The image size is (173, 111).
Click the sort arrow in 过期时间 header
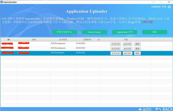click(99, 40)
